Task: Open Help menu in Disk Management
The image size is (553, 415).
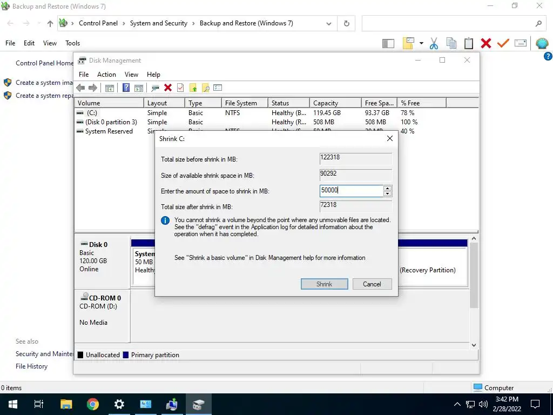Action: point(153,75)
